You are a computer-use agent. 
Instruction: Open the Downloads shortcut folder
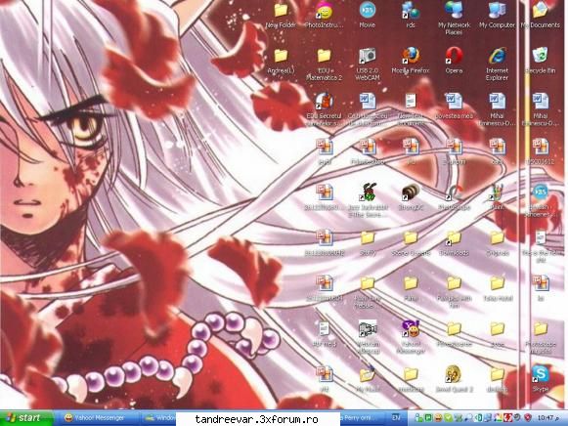454,243
